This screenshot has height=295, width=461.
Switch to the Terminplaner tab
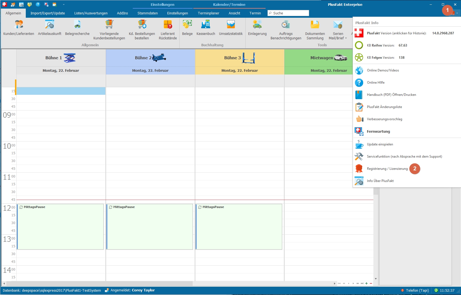(208, 13)
